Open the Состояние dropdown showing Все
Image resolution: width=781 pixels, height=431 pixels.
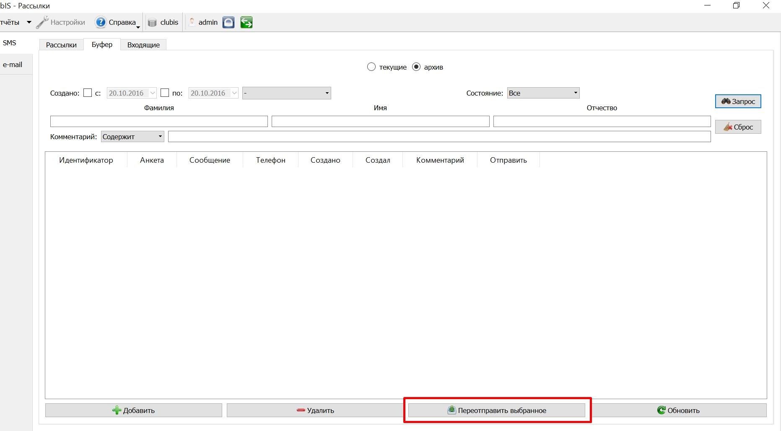pos(543,93)
